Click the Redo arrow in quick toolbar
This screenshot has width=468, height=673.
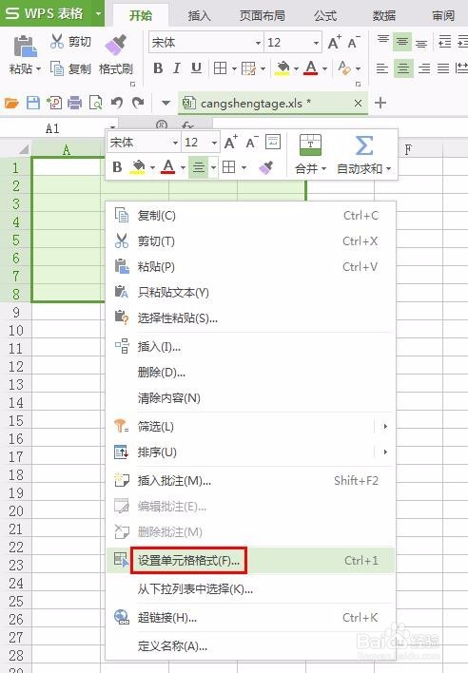138,103
